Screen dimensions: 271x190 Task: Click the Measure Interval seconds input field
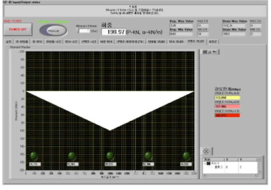[x=84, y=31]
